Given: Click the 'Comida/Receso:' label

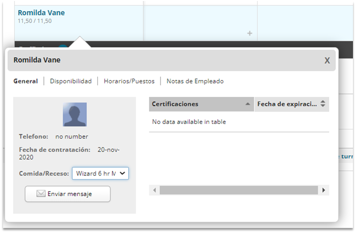Looking at the screenshot, I should [x=44, y=174].
